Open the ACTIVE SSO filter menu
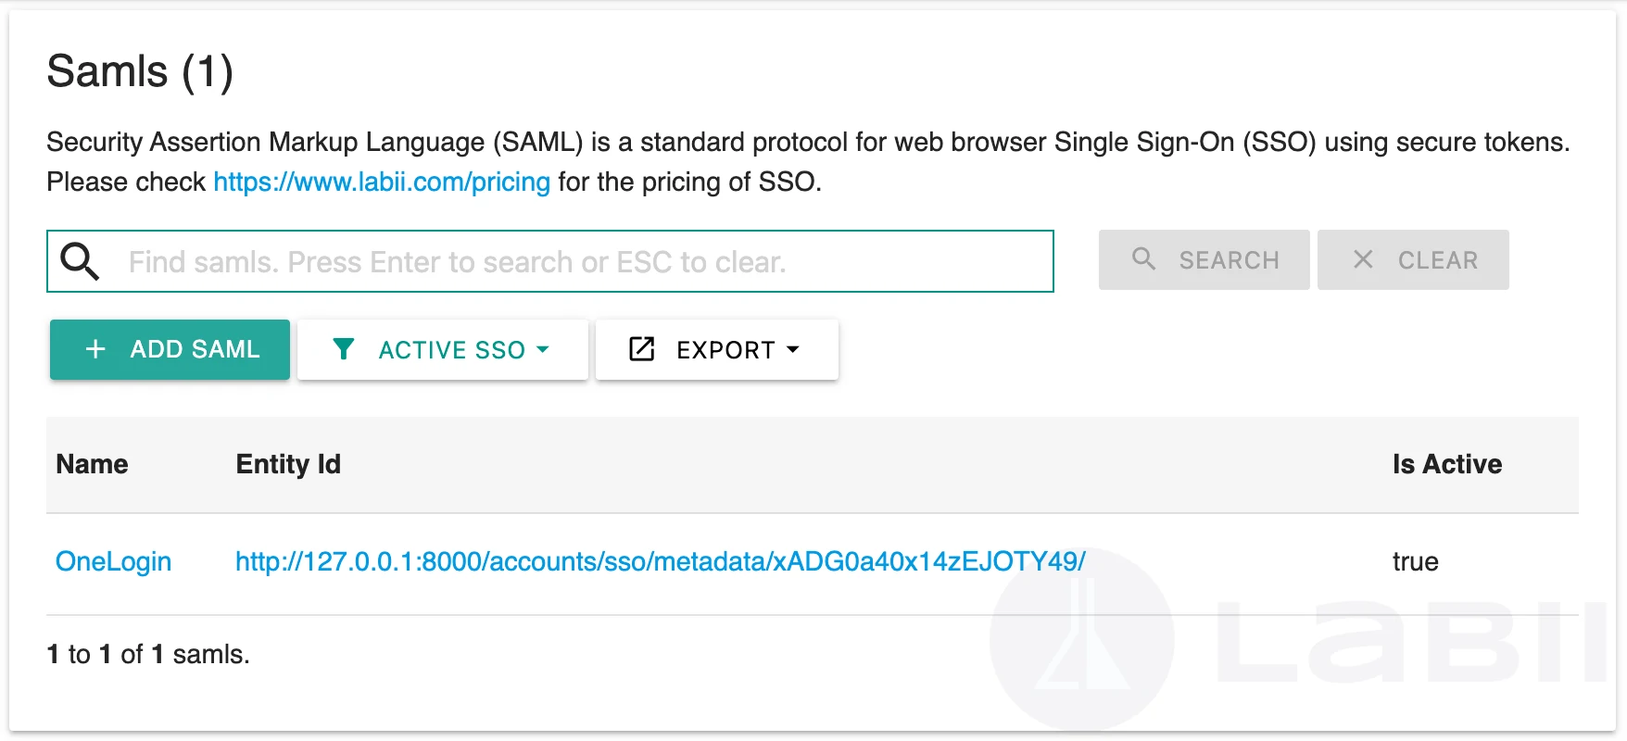The image size is (1627, 741). click(x=443, y=349)
